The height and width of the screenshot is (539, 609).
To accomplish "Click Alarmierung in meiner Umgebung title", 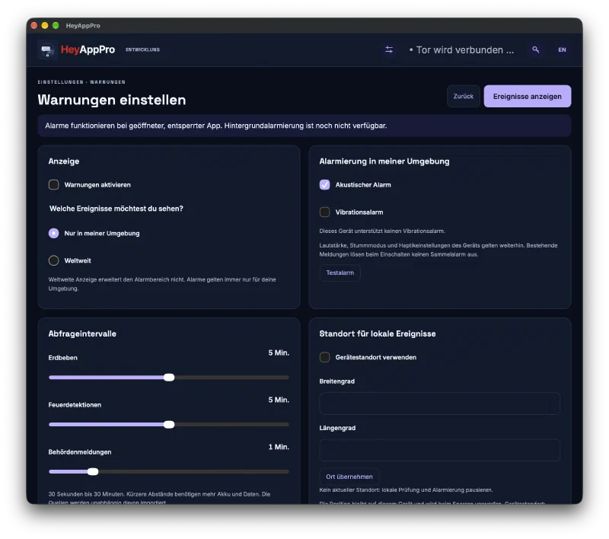I will tap(384, 161).
